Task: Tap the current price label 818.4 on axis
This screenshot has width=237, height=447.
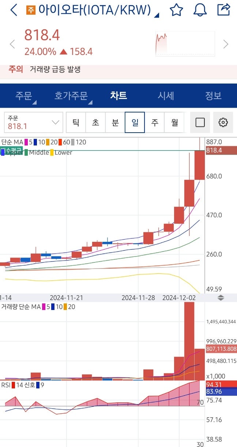Action: 221,151
